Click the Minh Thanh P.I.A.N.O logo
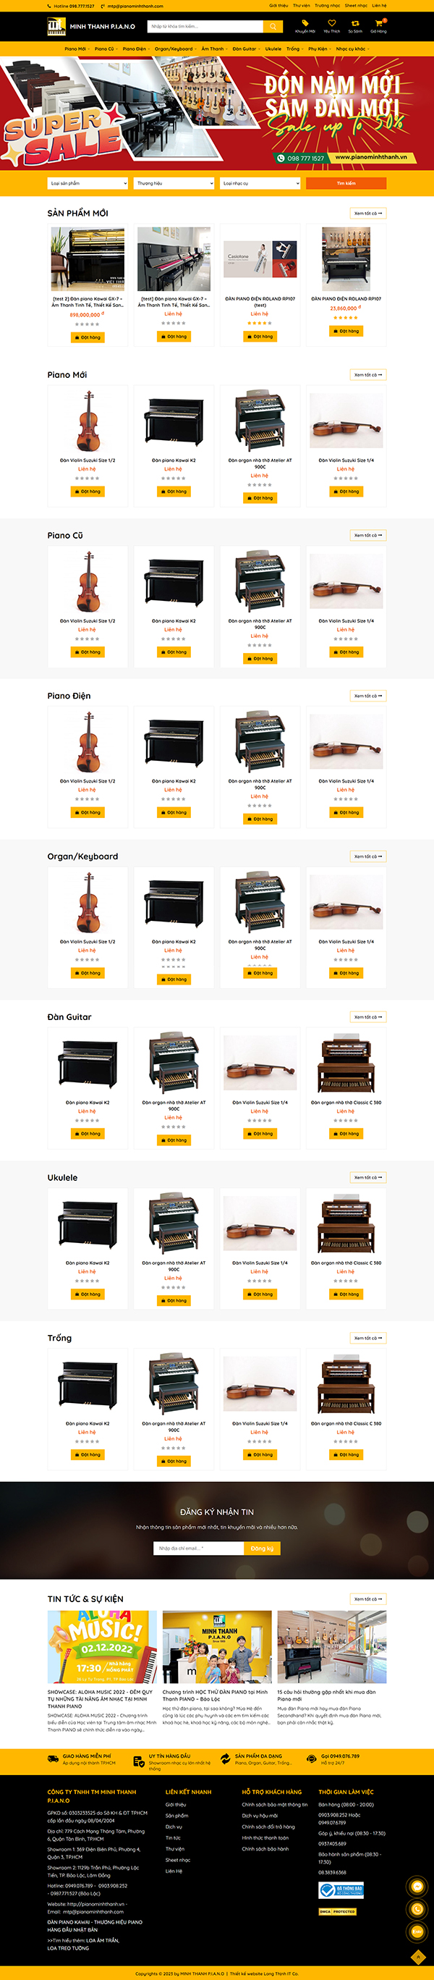Screen dimensions: 434x1980 click(x=90, y=26)
